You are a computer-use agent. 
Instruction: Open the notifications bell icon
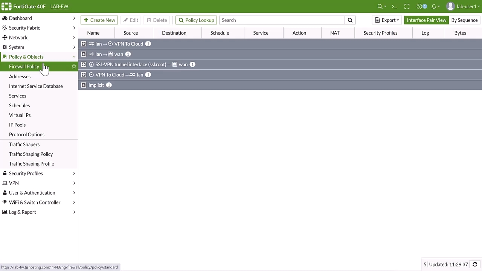point(434,6)
